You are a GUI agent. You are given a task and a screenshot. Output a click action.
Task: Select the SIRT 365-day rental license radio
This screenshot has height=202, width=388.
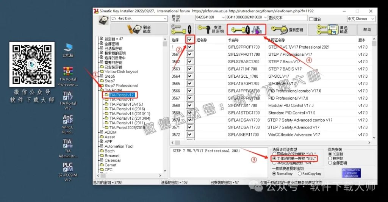pos(274,163)
